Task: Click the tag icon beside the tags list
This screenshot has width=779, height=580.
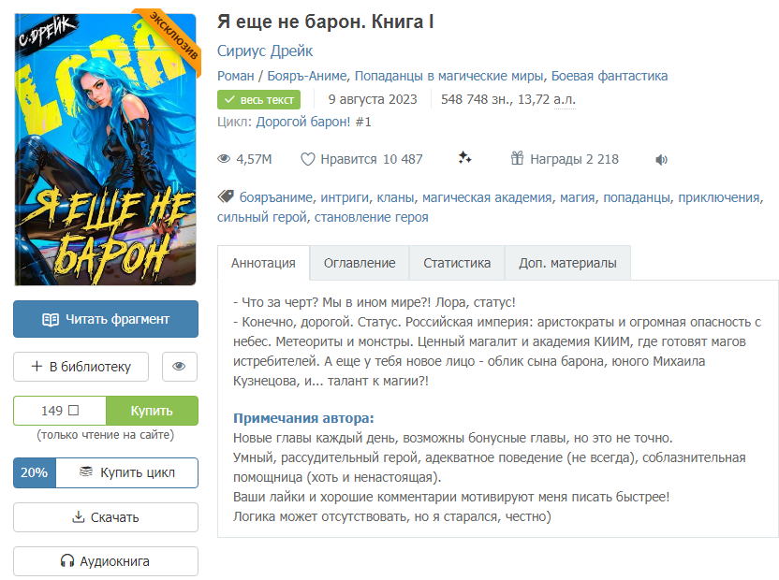Action: [226, 196]
